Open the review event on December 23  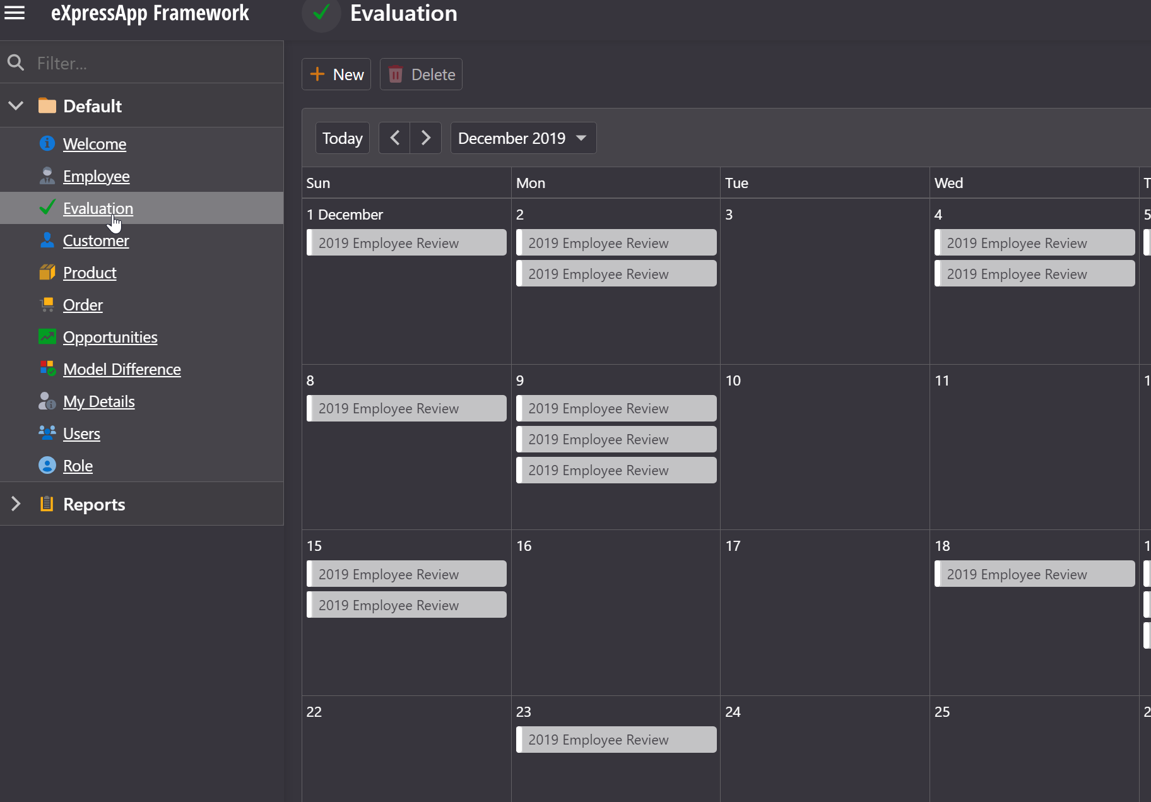point(617,740)
